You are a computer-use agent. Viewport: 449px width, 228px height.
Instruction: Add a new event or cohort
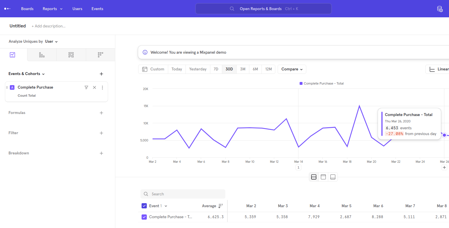[101, 74]
